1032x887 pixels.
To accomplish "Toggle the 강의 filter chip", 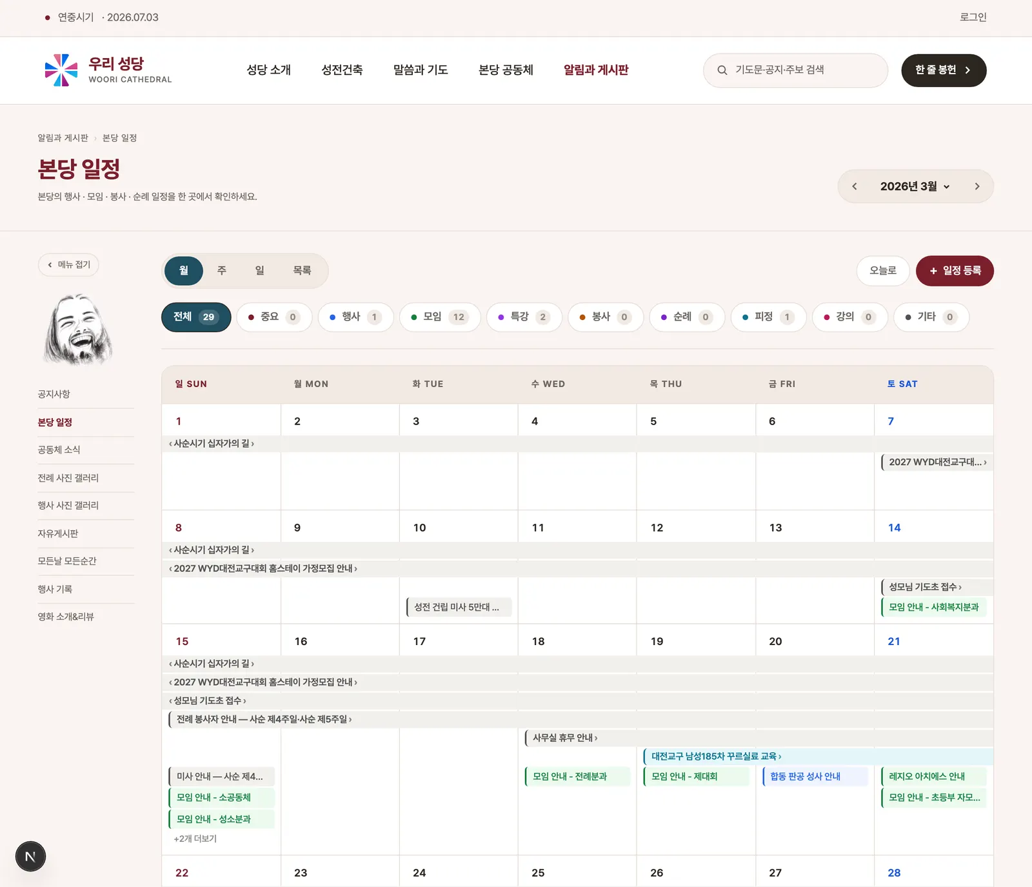I will pos(849,317).
